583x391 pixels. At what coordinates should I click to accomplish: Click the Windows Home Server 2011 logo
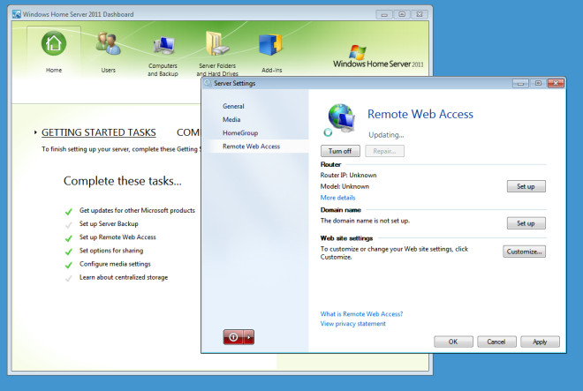378,56
